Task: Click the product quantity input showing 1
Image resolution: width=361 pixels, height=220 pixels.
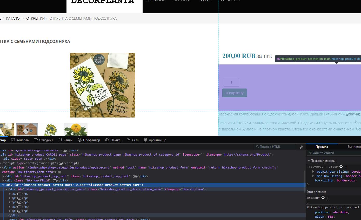Action: click(231, 82)
